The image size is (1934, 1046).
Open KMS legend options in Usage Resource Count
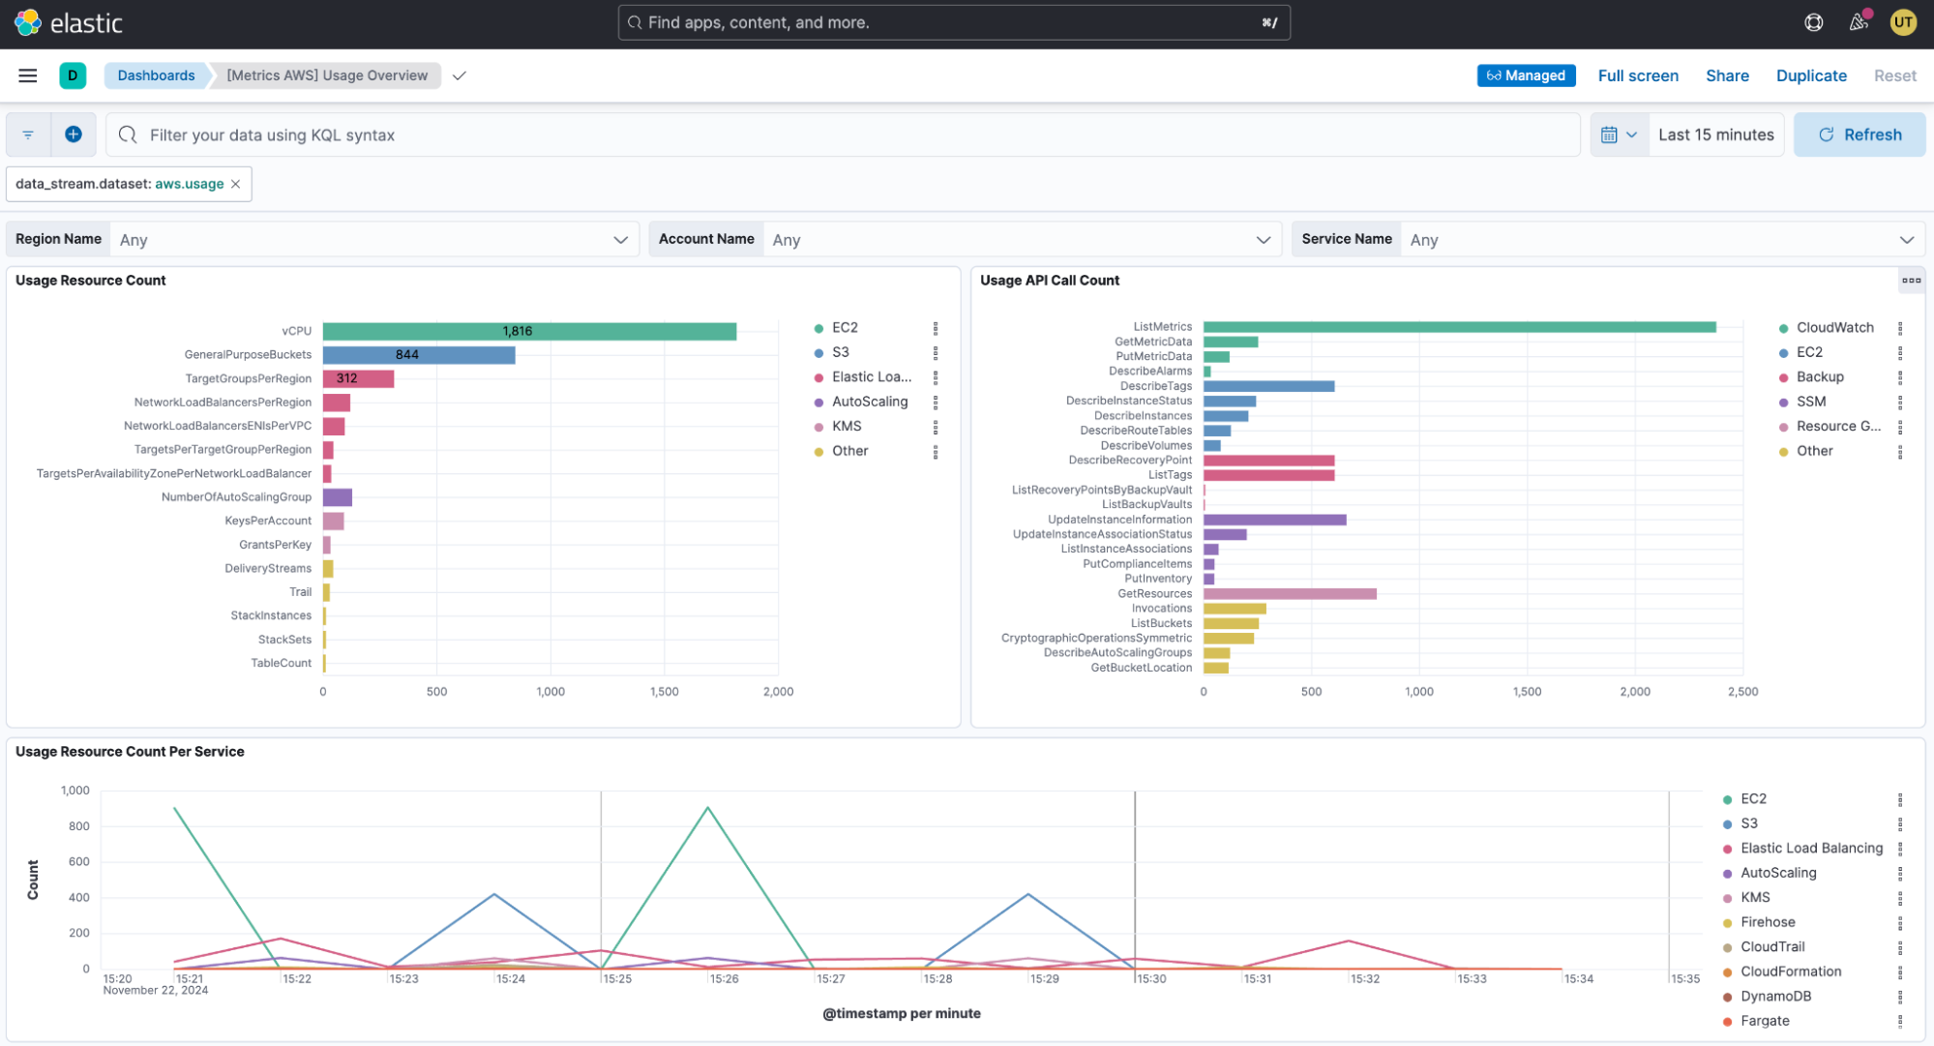click(x=936, y=427)
